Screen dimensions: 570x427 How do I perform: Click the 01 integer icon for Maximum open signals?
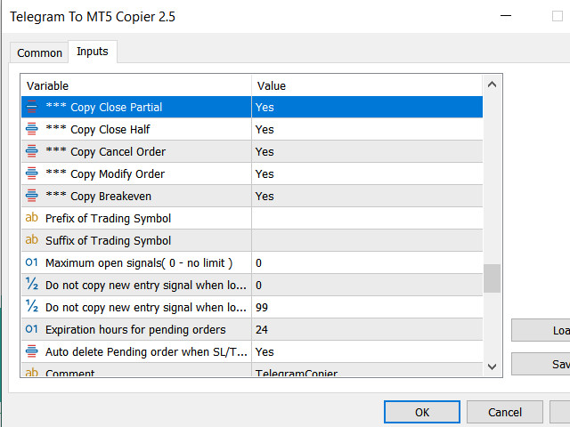[32, 262]
